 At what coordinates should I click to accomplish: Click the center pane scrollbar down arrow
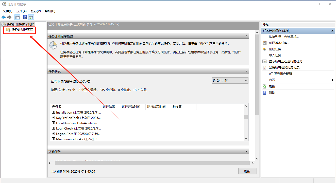(257, 159)
